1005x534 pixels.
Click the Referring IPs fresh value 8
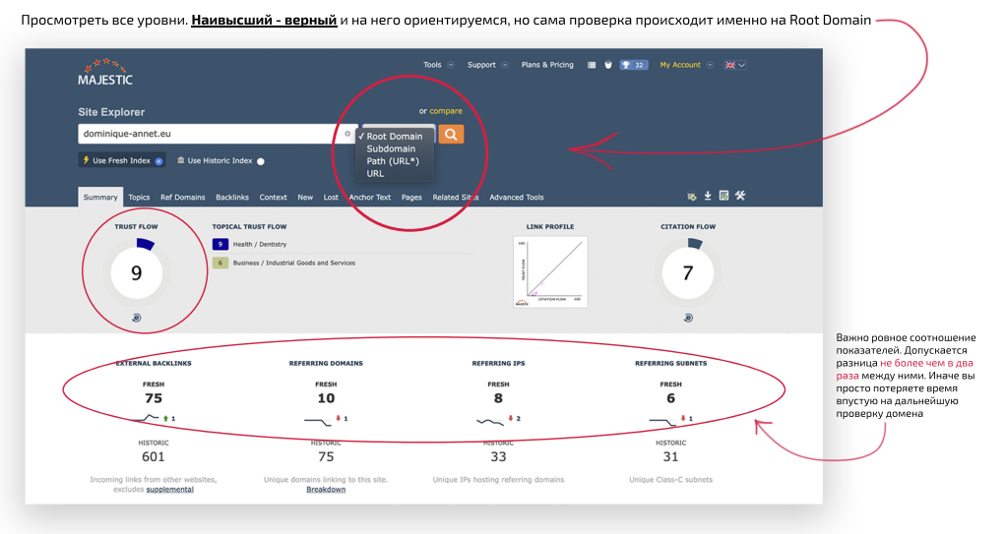[498, 398]
